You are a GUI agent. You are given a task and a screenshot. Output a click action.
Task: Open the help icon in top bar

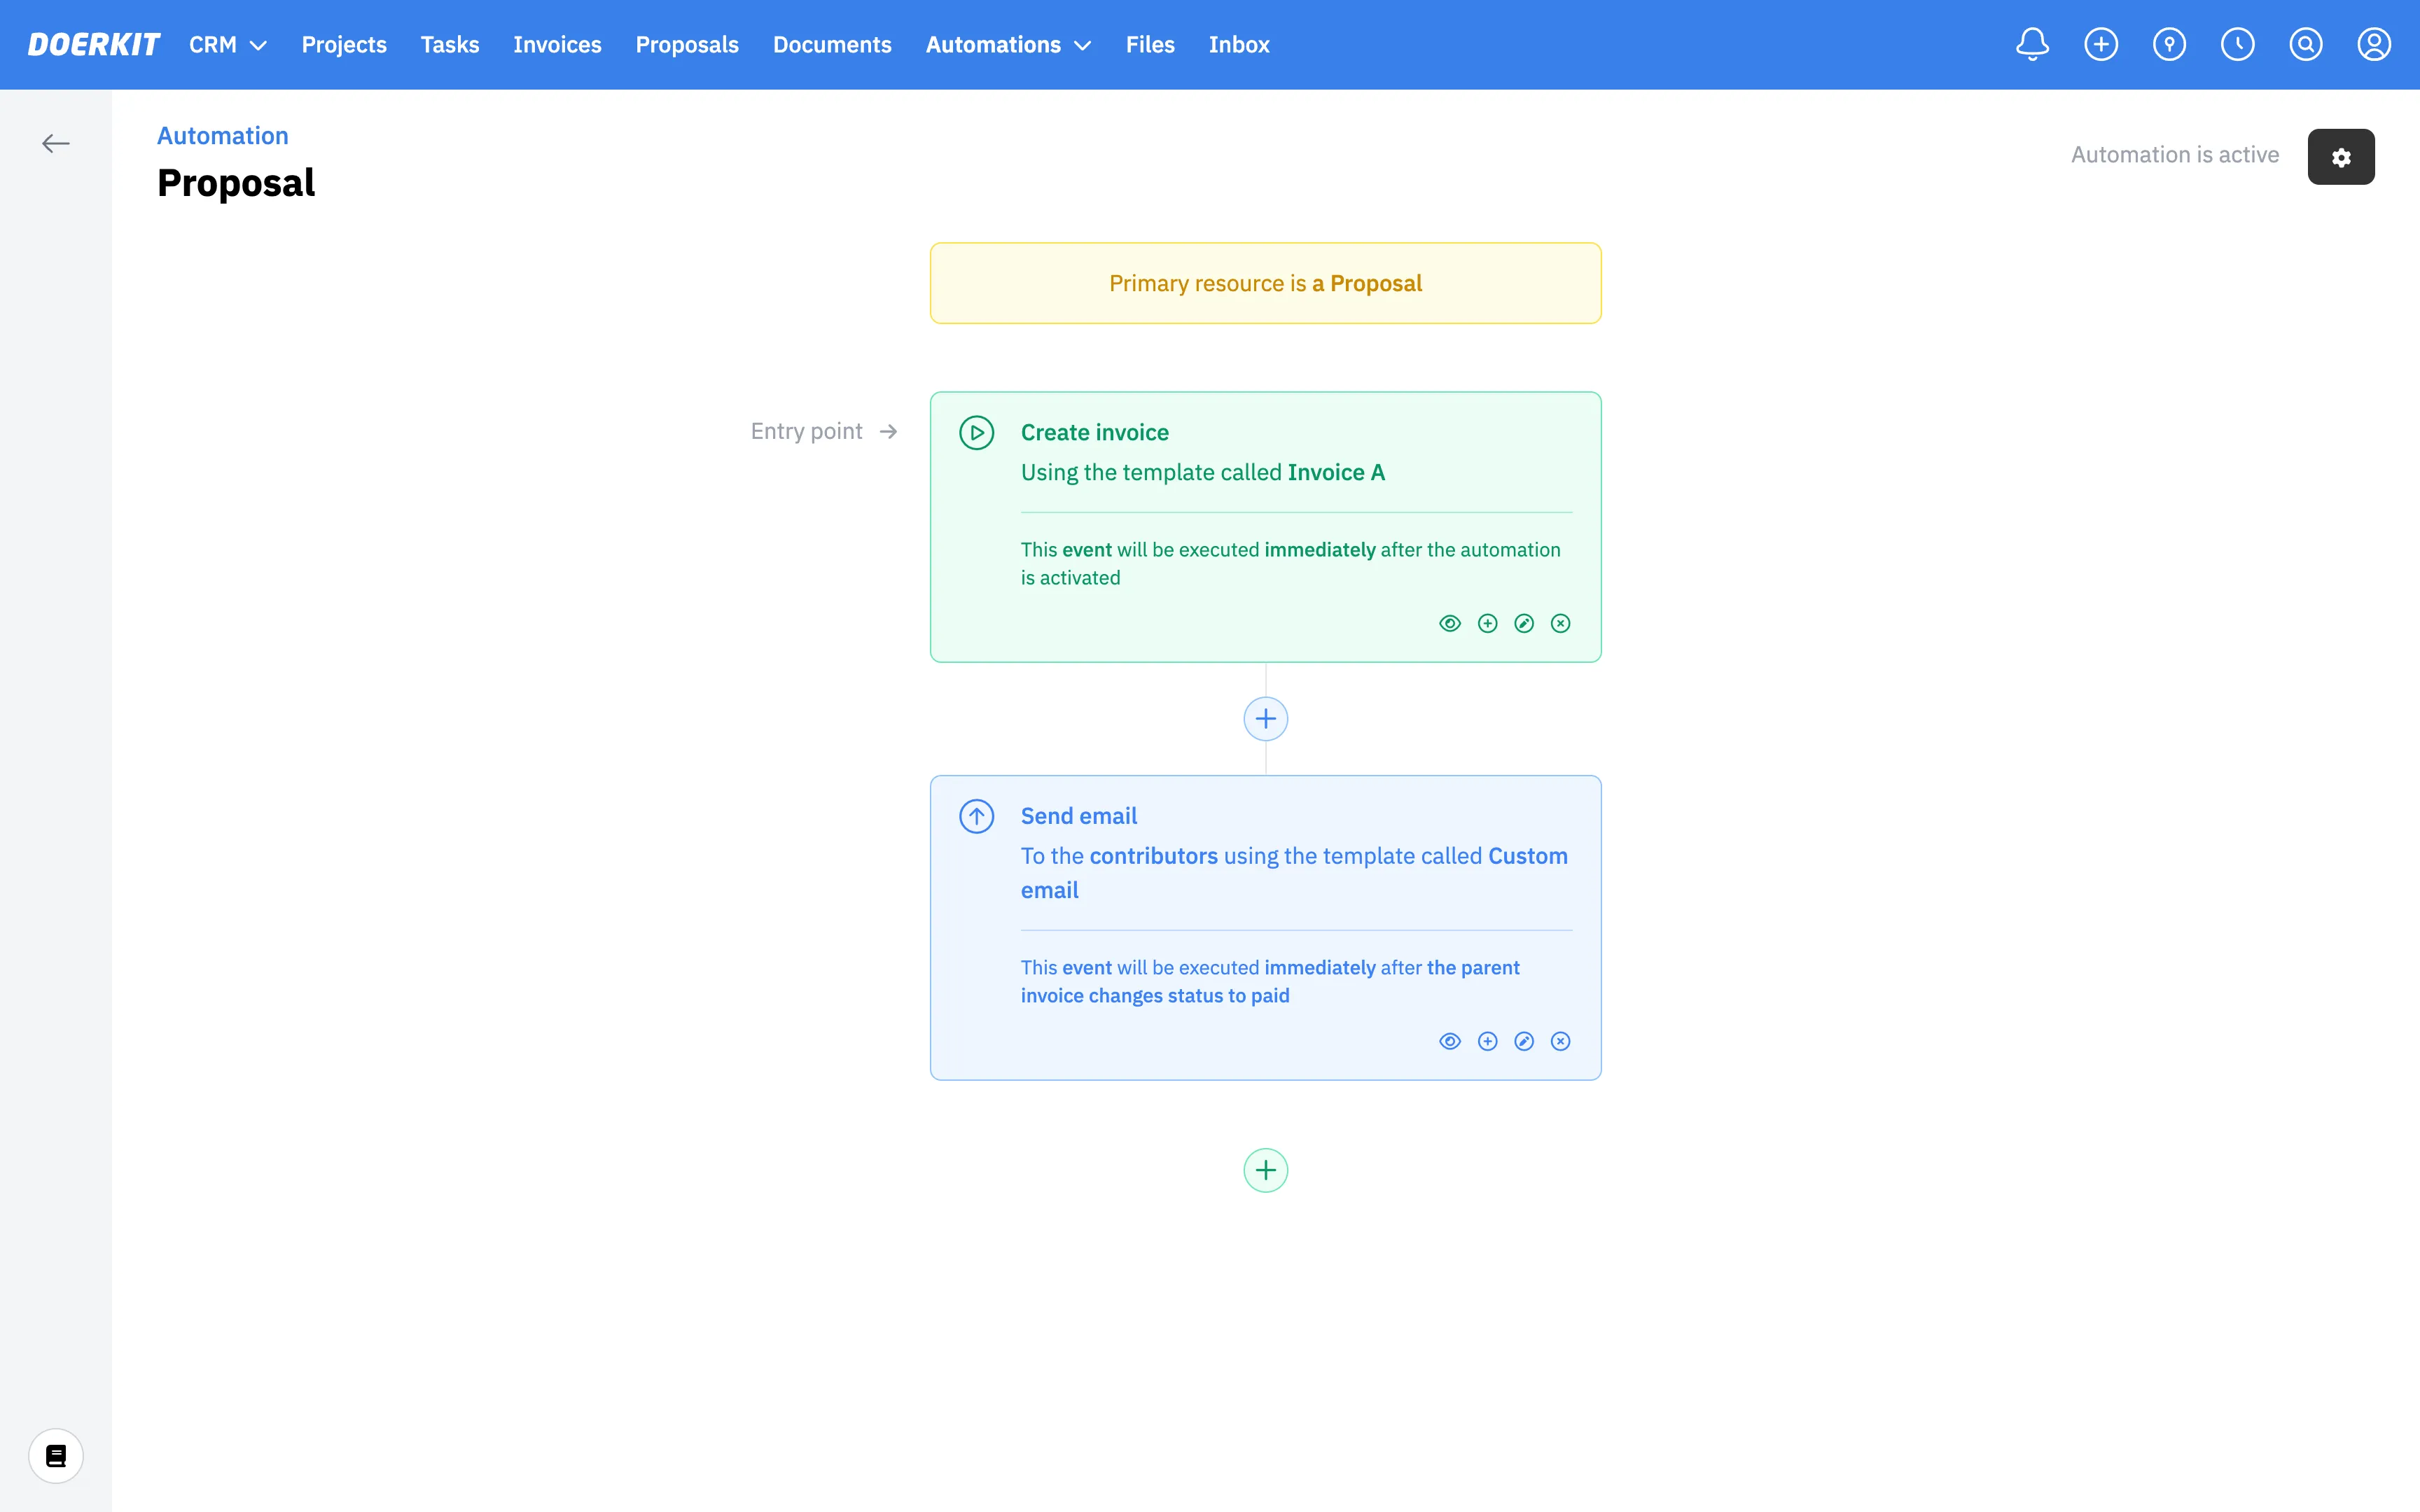click(x=2169, y=44)
